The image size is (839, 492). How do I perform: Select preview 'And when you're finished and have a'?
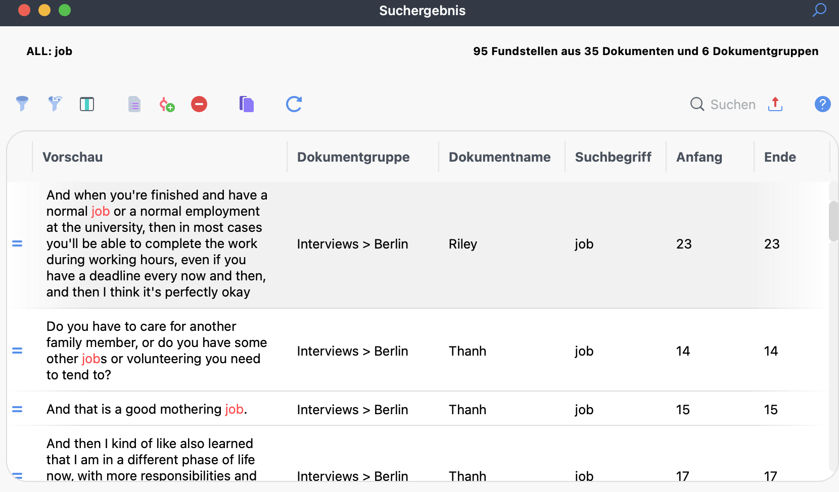157,243
